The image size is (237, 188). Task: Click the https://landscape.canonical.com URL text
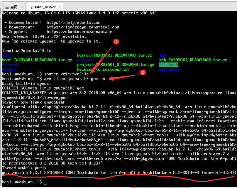click(x=83, y=27)
